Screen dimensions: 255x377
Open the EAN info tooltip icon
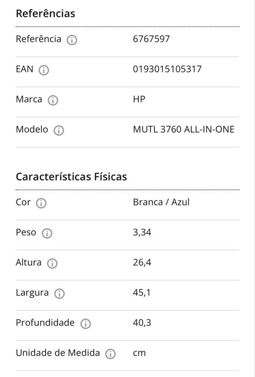[x=44, y=70]
